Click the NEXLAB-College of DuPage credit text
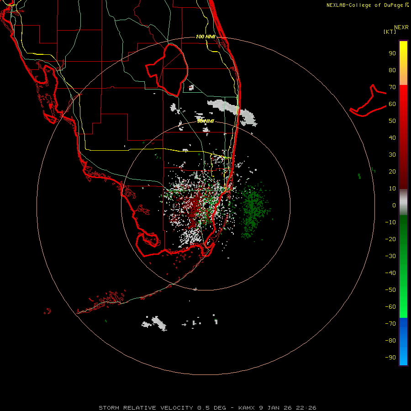Screen dimensions: 411x411 367,5
